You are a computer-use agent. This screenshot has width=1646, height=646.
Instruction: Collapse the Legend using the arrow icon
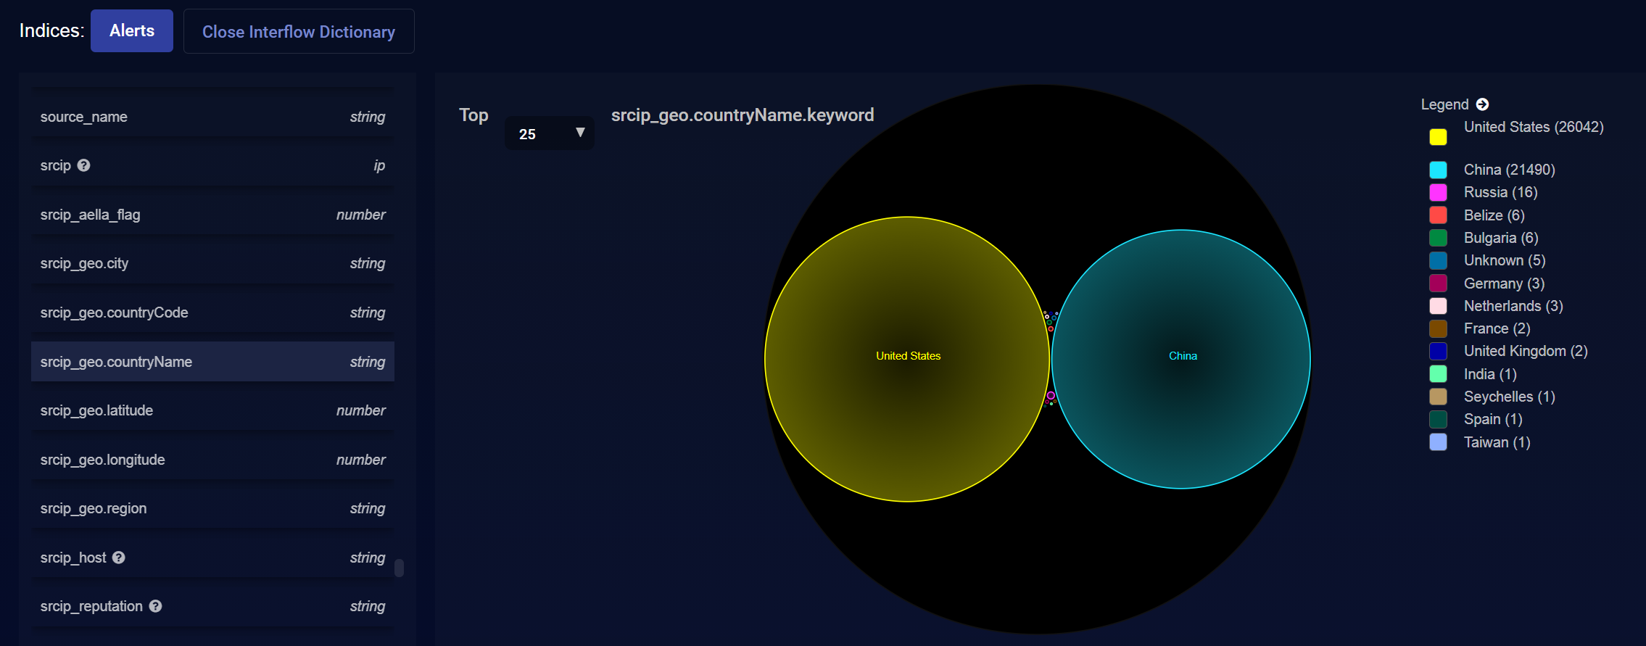point(1482,104)
